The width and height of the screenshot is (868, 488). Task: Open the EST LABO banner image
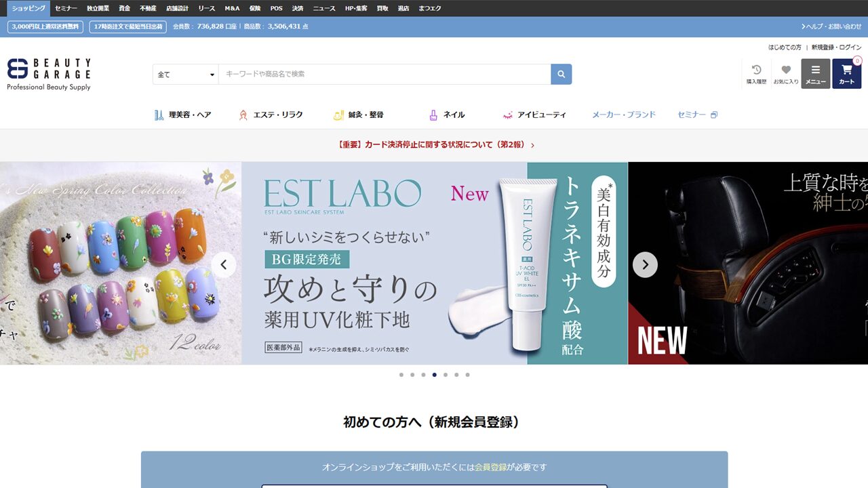click(x=434, y=263)
